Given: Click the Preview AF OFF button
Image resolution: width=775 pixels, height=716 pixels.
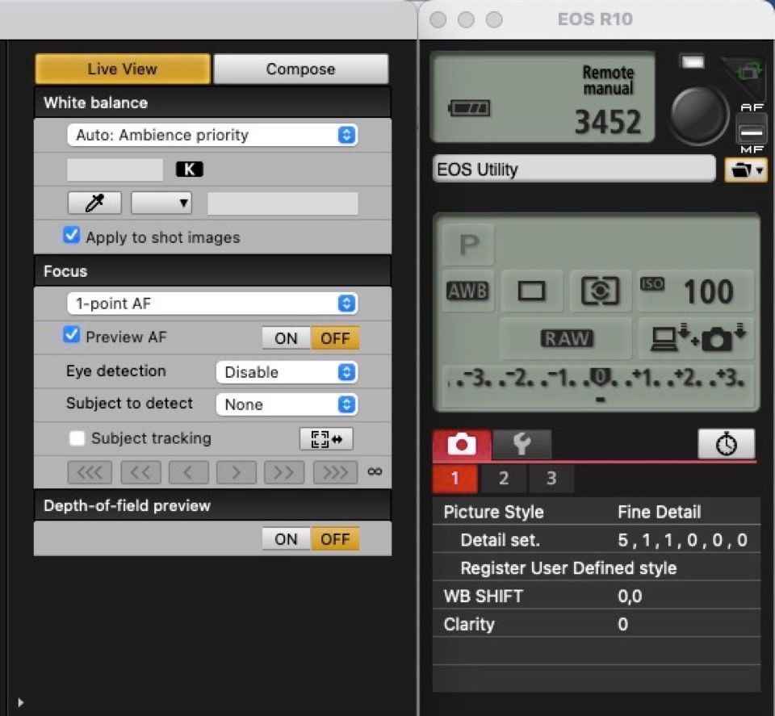Looking at the screenshot, I should pos(335,338).
